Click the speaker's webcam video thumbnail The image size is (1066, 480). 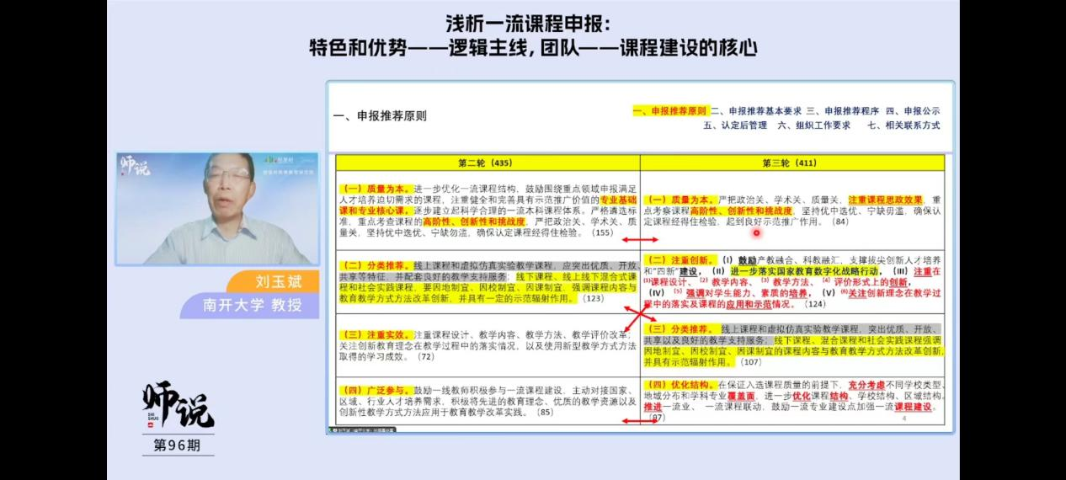(x=217, y=208)
